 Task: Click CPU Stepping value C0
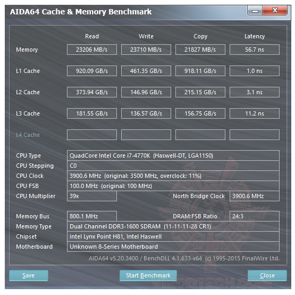click(x=173, y=166)
